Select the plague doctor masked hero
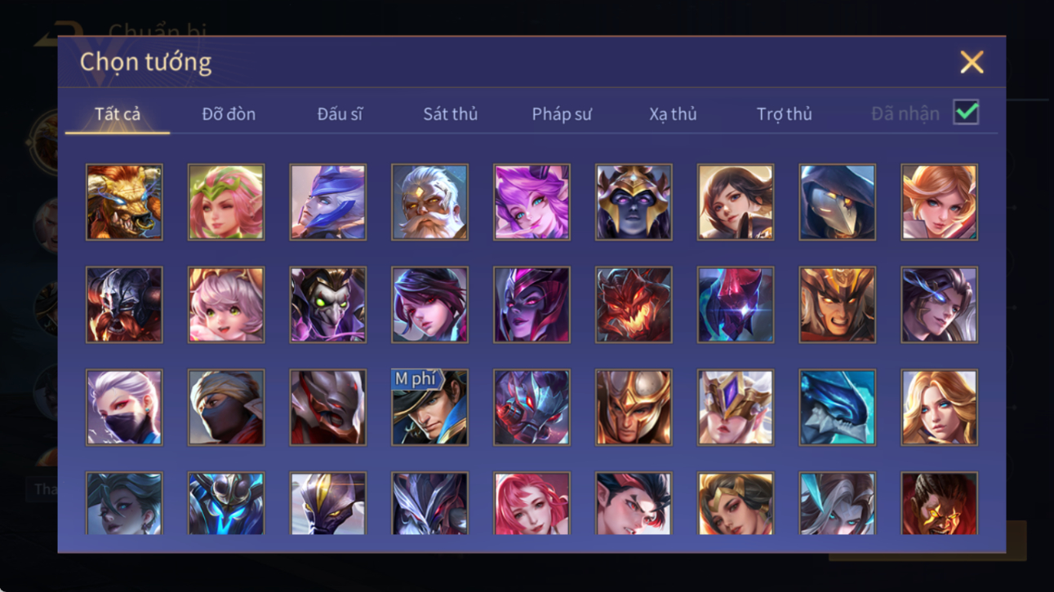1054x592 pixels. point(837,202)
